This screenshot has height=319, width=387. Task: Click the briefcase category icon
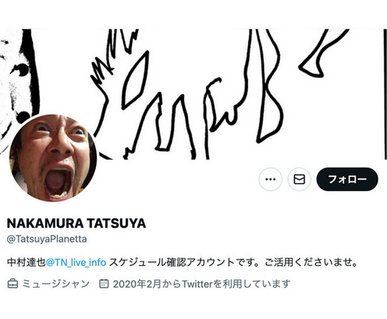click(x=12, y=284)
